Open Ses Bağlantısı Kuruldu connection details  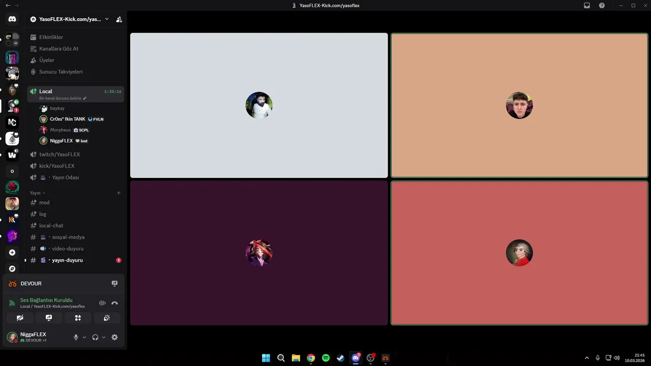[46, 300]
